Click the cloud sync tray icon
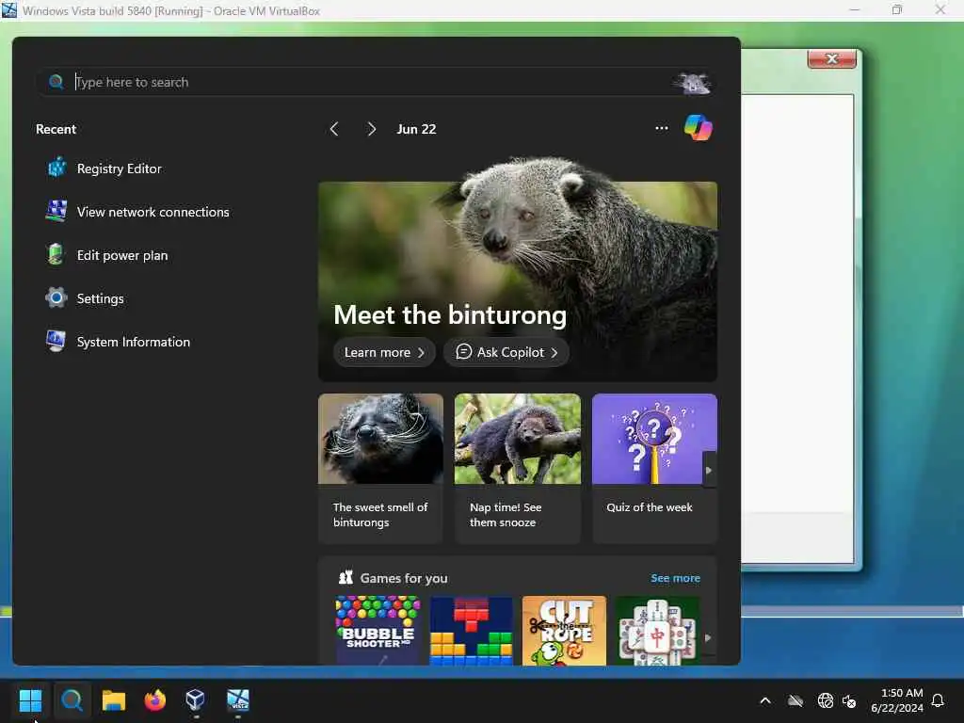Viewport: 964px width, 723px height. 795,700
